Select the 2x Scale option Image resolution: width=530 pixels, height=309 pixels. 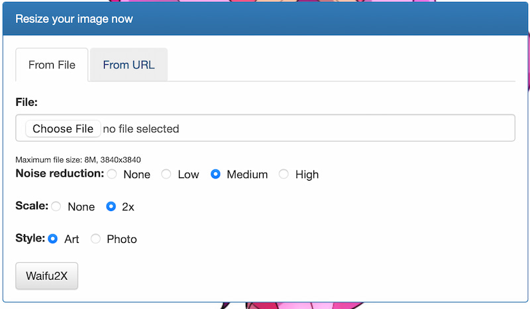point(111,206)
